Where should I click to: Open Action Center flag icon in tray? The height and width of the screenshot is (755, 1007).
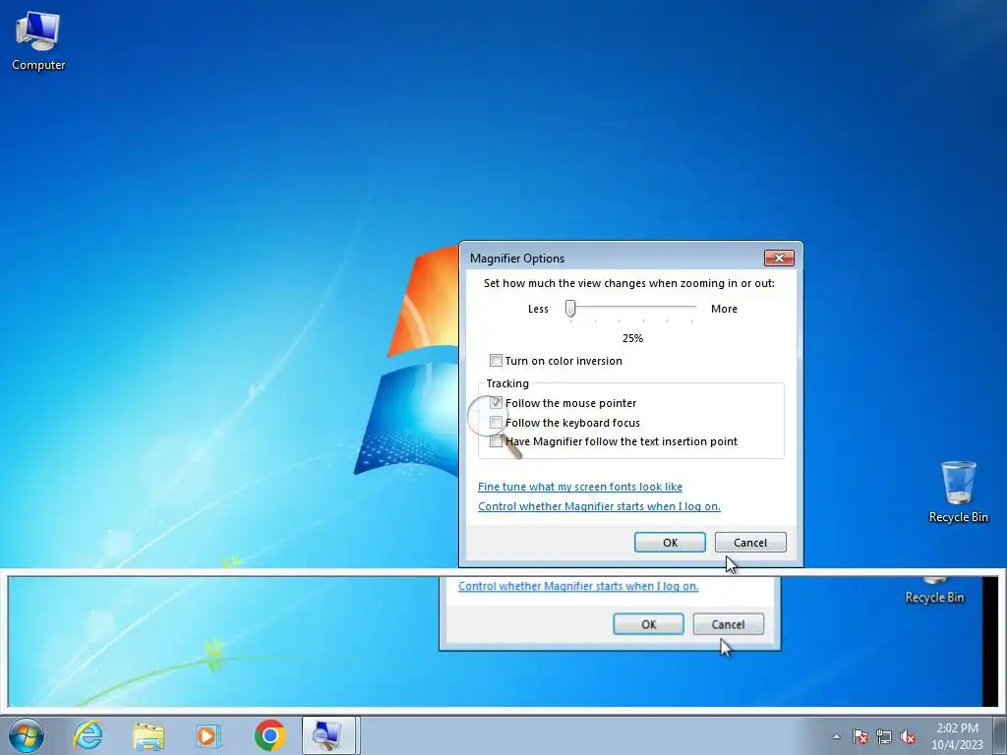click(859, 736)
